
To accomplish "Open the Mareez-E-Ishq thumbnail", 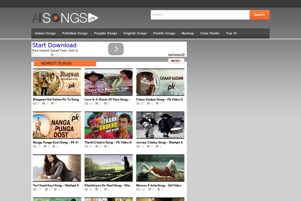I will pyautogui.click(x=160, y=168).
